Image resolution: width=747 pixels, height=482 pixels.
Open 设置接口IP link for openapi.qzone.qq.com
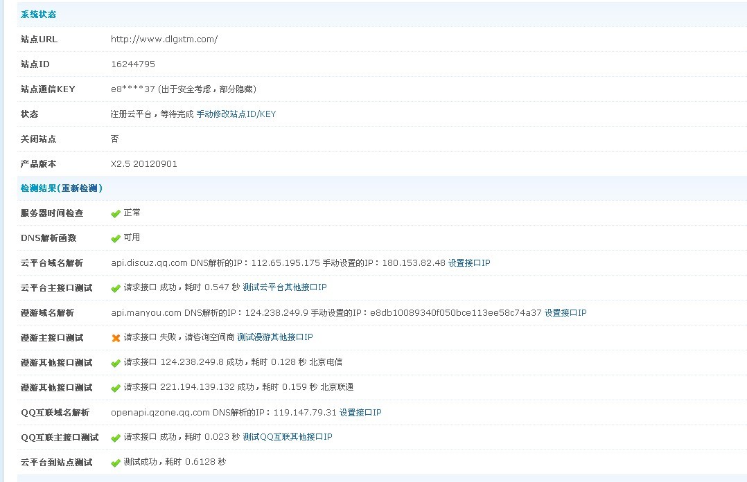click(360, 413)
